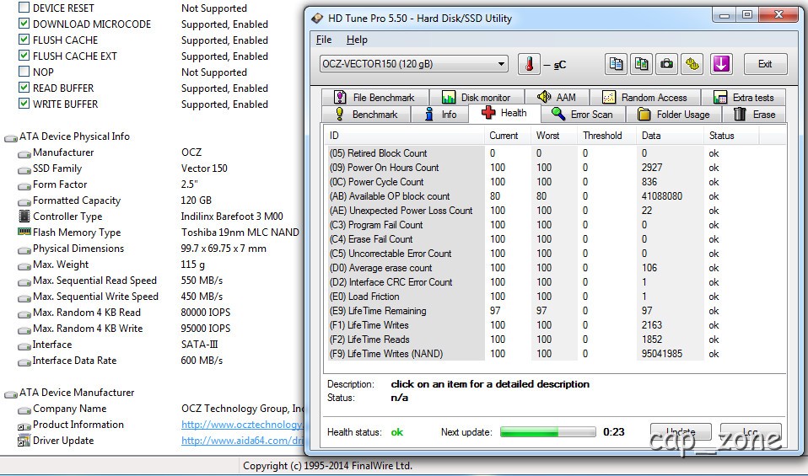Check the NOP checkbox

pos(24,72)
